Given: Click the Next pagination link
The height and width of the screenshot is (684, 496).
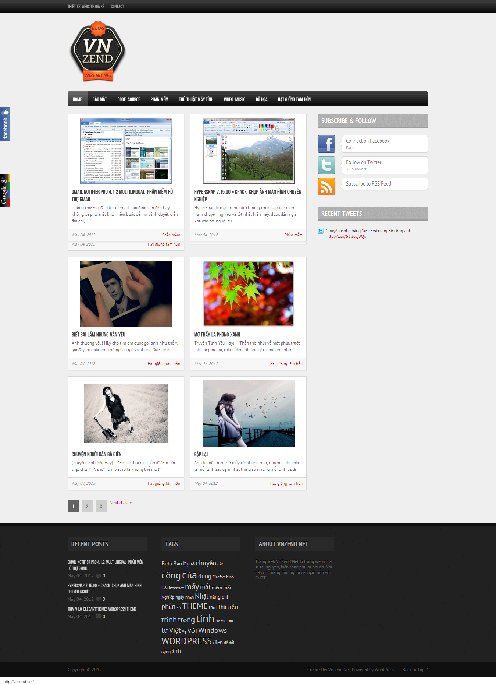Looking at the screenshot, I should 114,503.
